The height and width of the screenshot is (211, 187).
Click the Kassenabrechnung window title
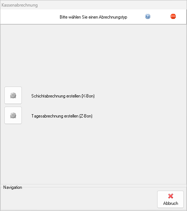(x=20, y=5)
